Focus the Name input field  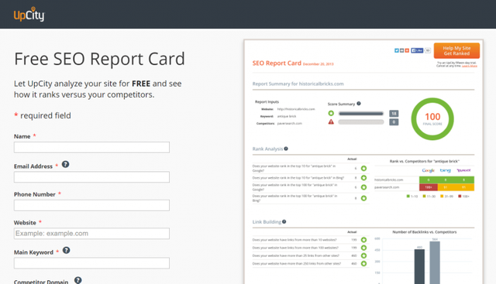(x=91, y=147)
